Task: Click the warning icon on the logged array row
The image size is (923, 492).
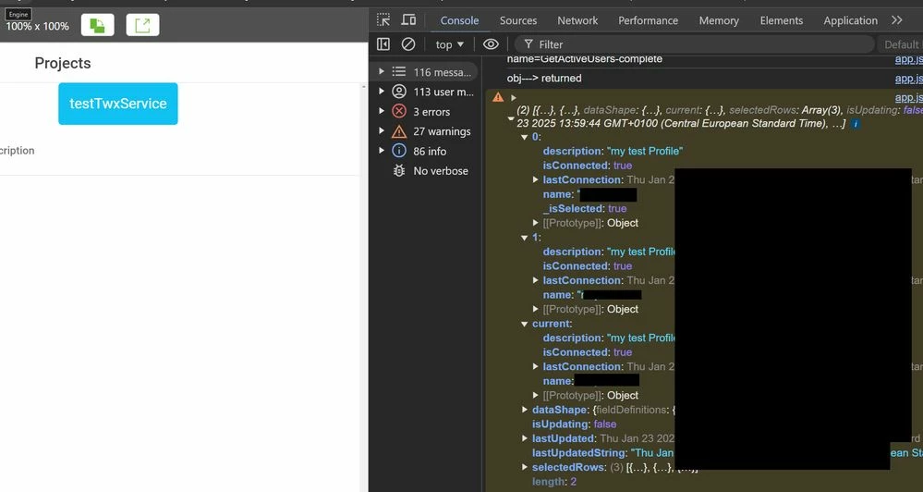Action: (498, 97)
